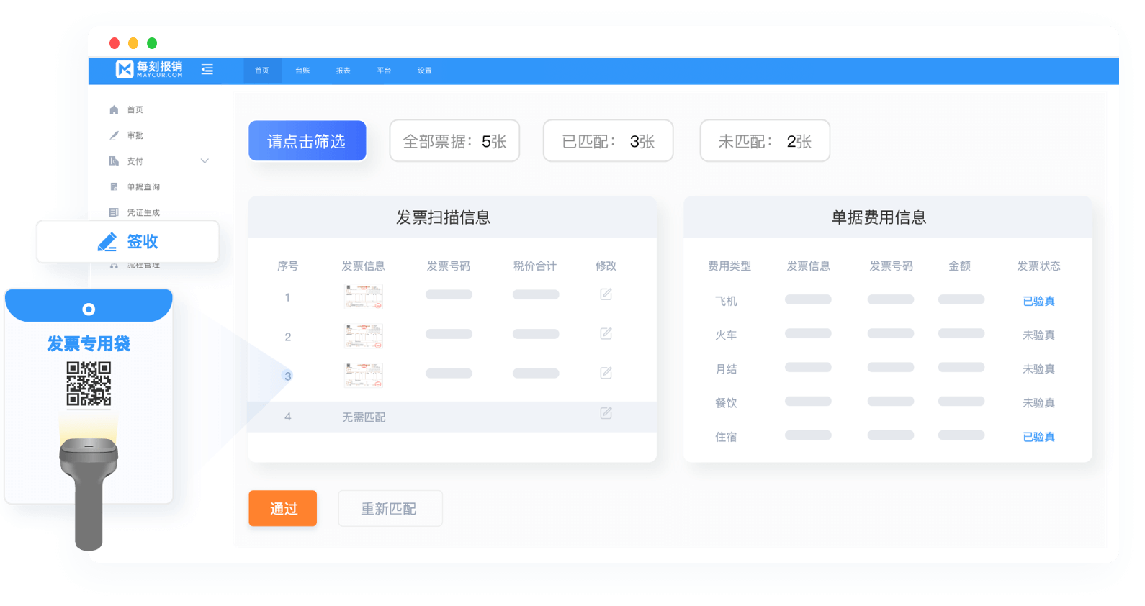Click the edit icon for invoice row 2
The width and height of the screenshot is (1145, 606).
pos(606,334)
